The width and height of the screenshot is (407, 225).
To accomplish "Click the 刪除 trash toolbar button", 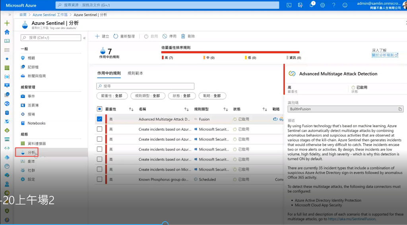I will coord(188,36).
